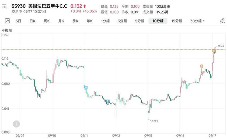The image size is (227, 139).
Task: Click the orange trade marker on 09/16
Action: click(202, 66)
